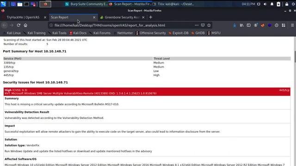Go back one page in Firefox

tap(4, 25)
